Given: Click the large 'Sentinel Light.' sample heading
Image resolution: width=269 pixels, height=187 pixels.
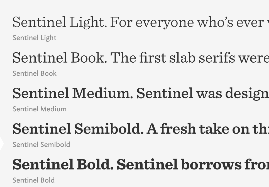Looking at the screenshot, I should pos(59,22).
